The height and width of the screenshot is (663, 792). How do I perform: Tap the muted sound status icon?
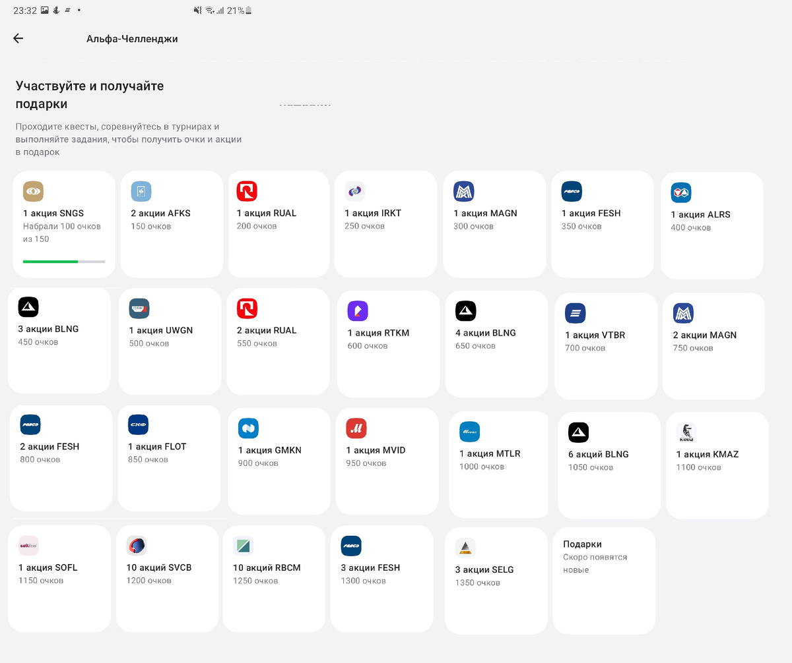[198, 11]
